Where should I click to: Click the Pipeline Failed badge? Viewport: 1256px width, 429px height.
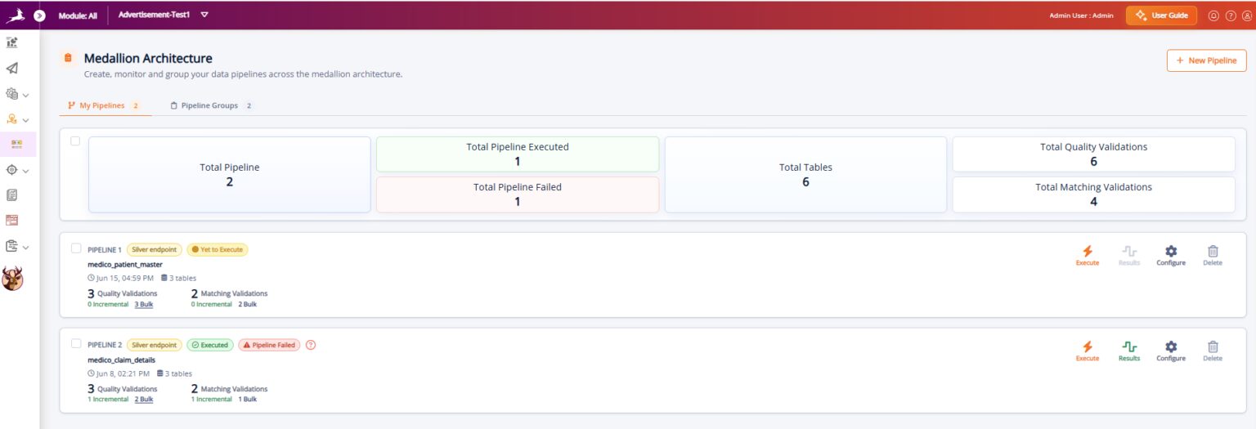[x=269, y=345]
